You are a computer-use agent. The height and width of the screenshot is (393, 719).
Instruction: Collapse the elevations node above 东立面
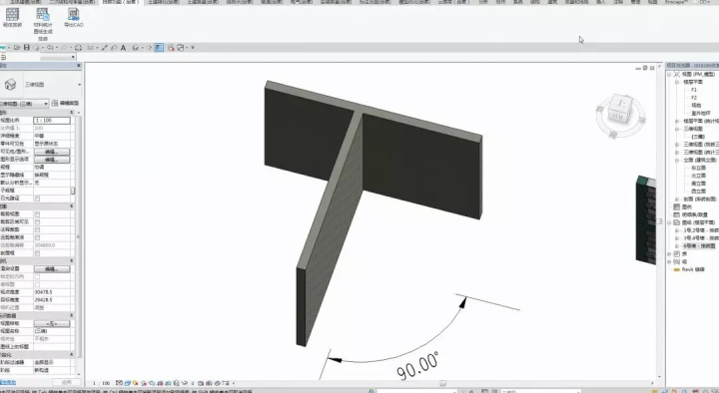point(677,160)
